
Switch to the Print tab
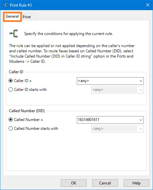pos(27,17)
